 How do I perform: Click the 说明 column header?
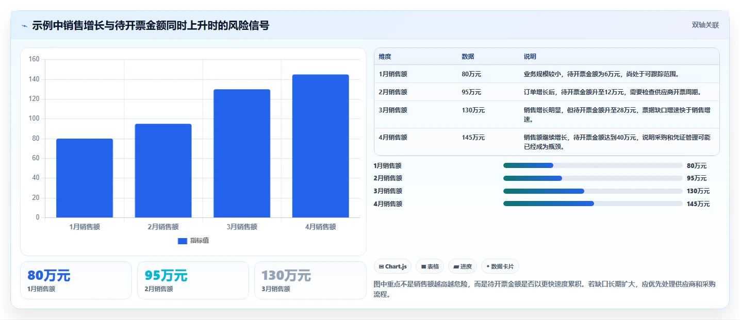pyautogui.click(x=530, y=57)
